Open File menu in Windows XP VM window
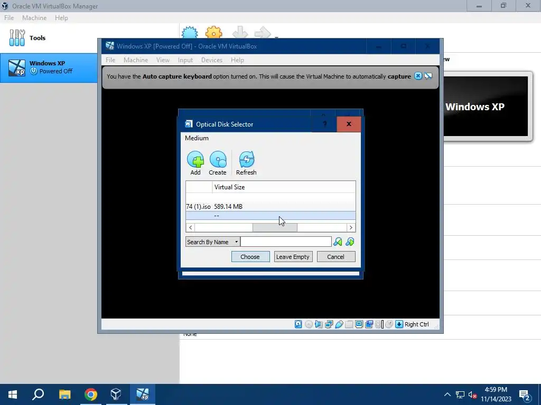Viewport: 541px width, 405px height. 110,60
